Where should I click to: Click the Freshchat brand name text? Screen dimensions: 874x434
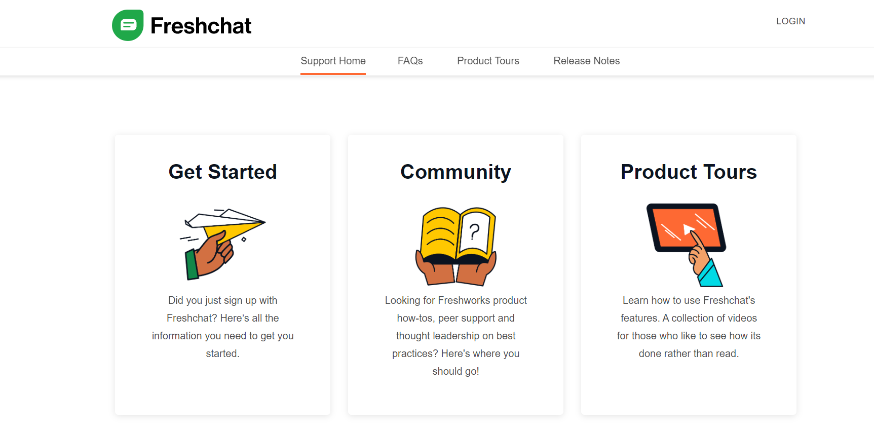click(201, 26)
